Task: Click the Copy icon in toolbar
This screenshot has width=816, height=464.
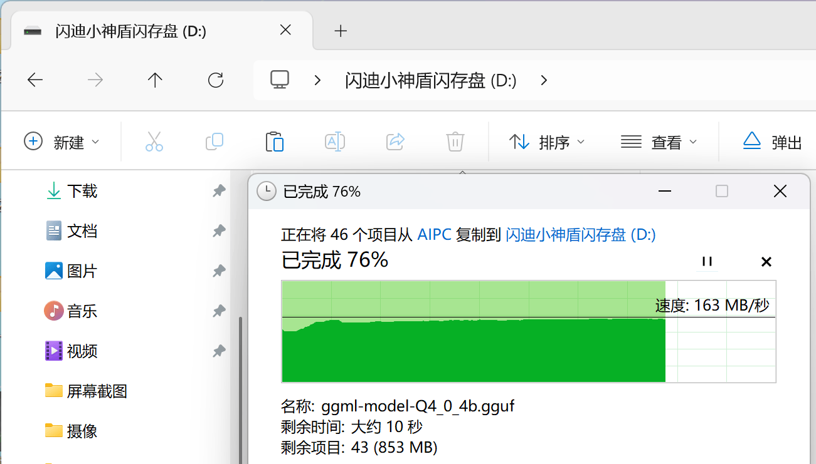Action: click(214, 142)
